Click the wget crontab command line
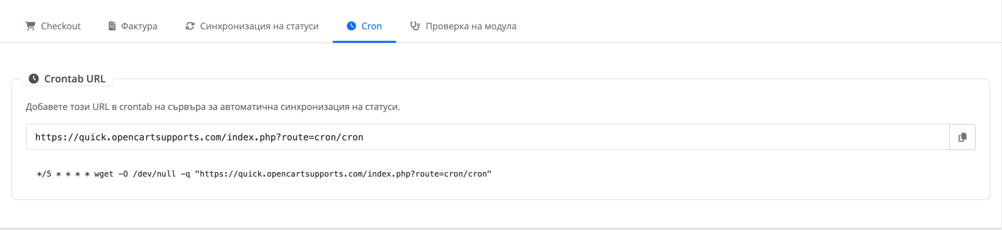The image size is (1002, 230). (264, 174)
